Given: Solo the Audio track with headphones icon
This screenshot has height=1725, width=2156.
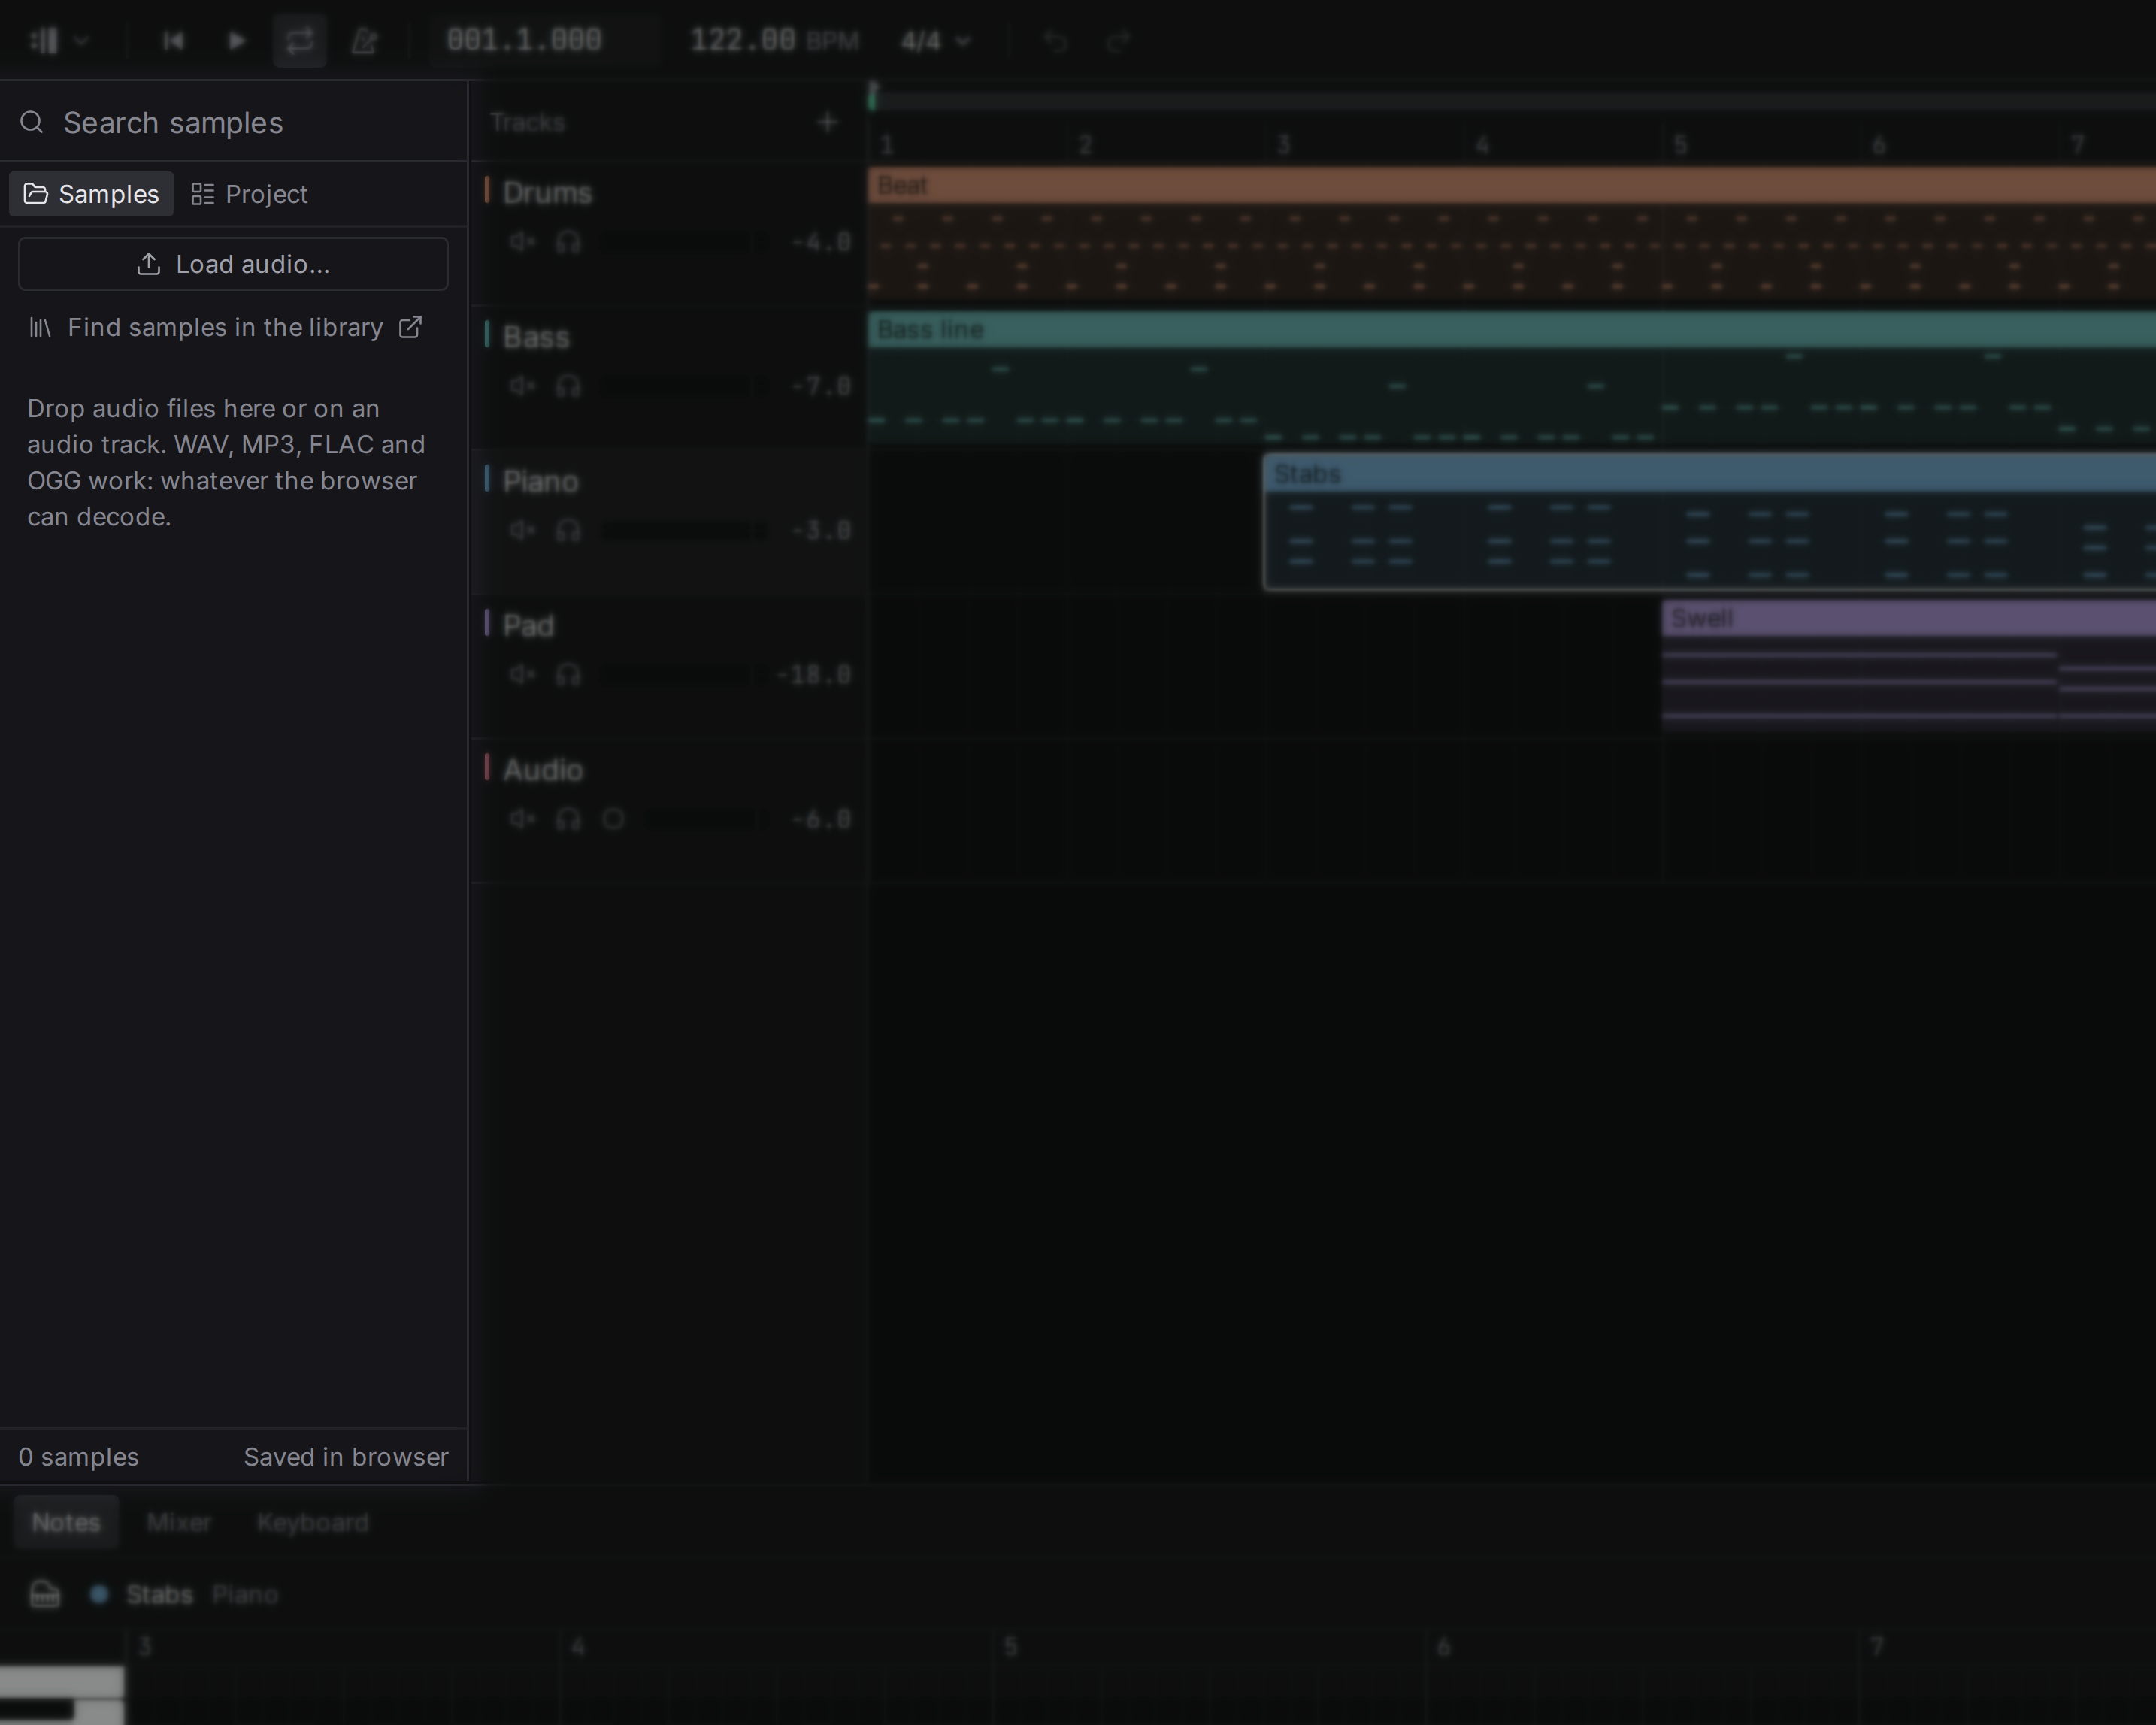Looking at the screenshot, I should pyautogui.click(x=568, y=819).
